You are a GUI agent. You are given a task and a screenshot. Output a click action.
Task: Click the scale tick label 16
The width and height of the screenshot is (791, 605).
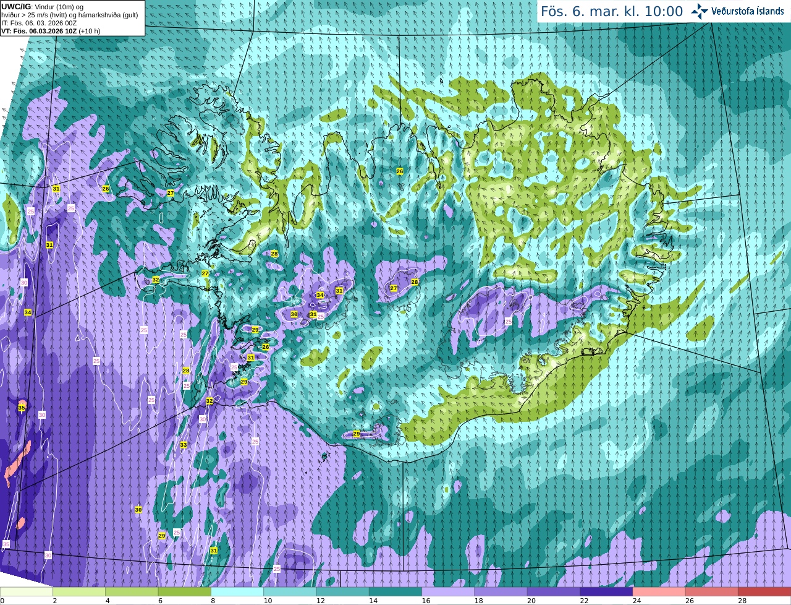coord(425,601)
